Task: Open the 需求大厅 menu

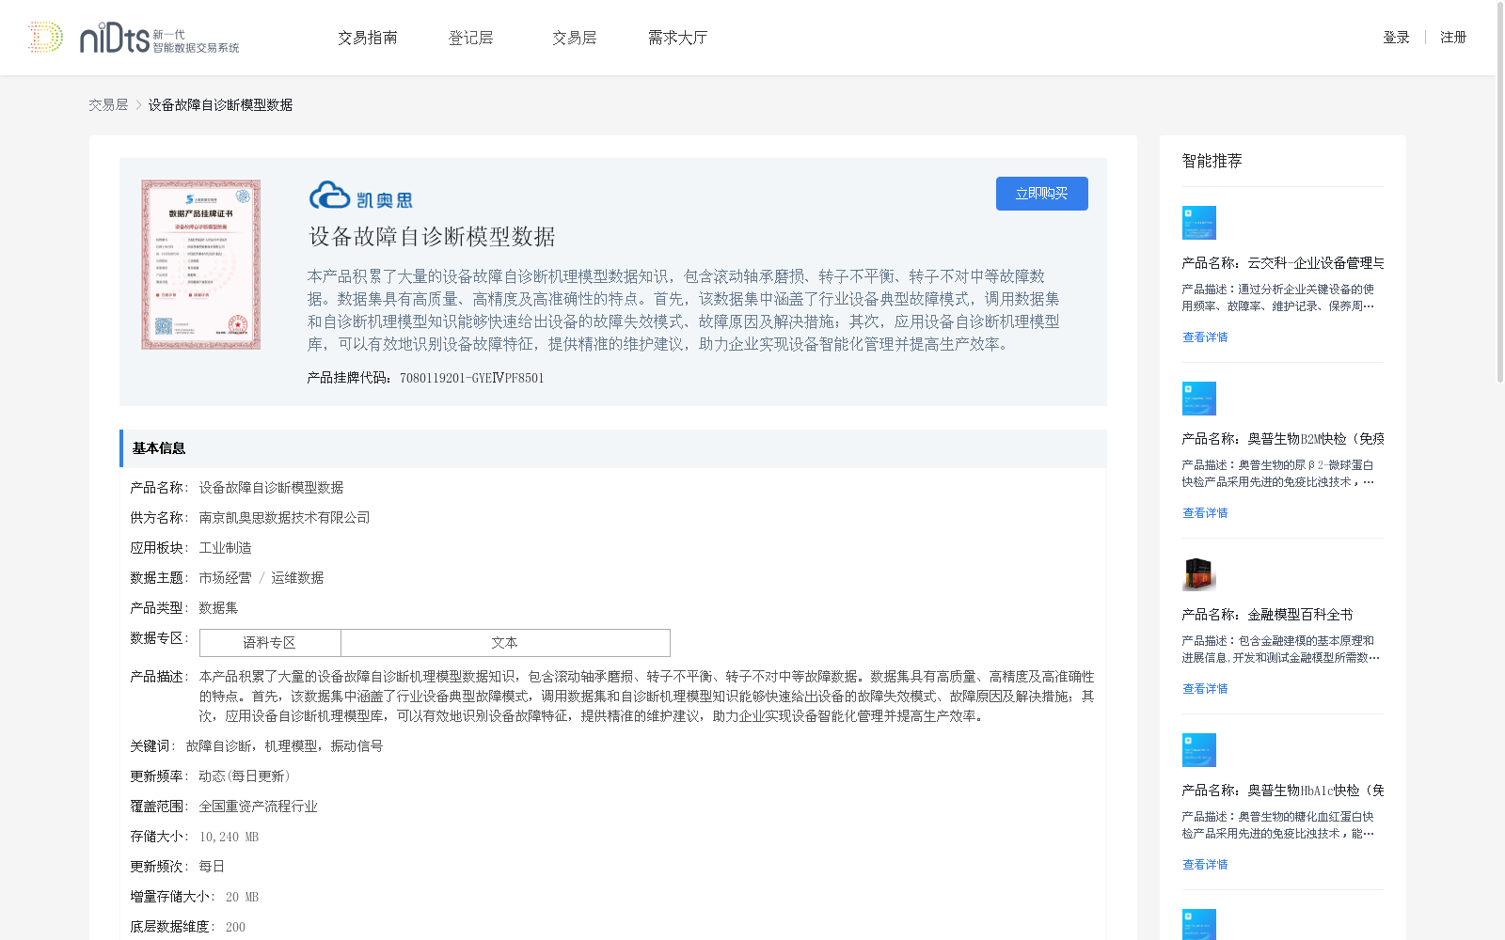Action: 677,38
